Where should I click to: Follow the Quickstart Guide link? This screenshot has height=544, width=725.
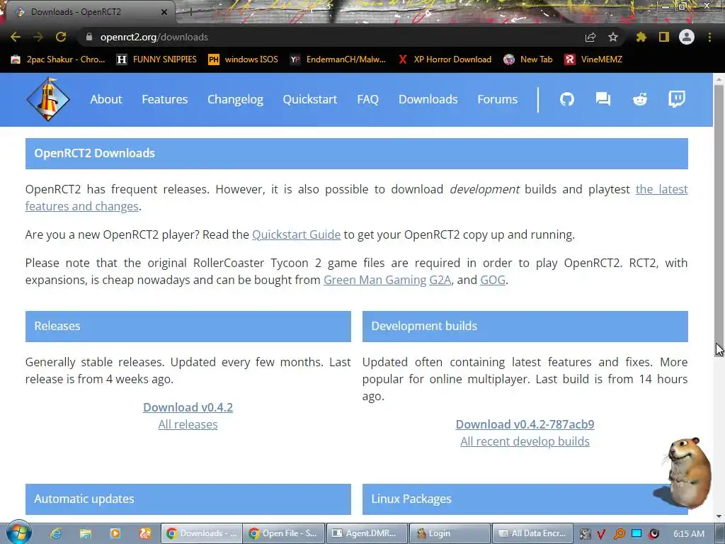click(297, 234)
